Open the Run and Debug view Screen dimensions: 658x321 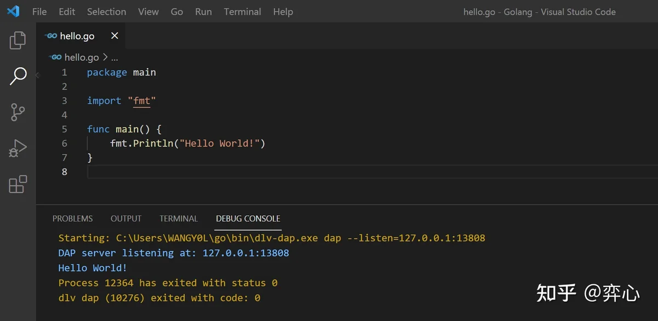pyautogui.click(x=18, y=148)
